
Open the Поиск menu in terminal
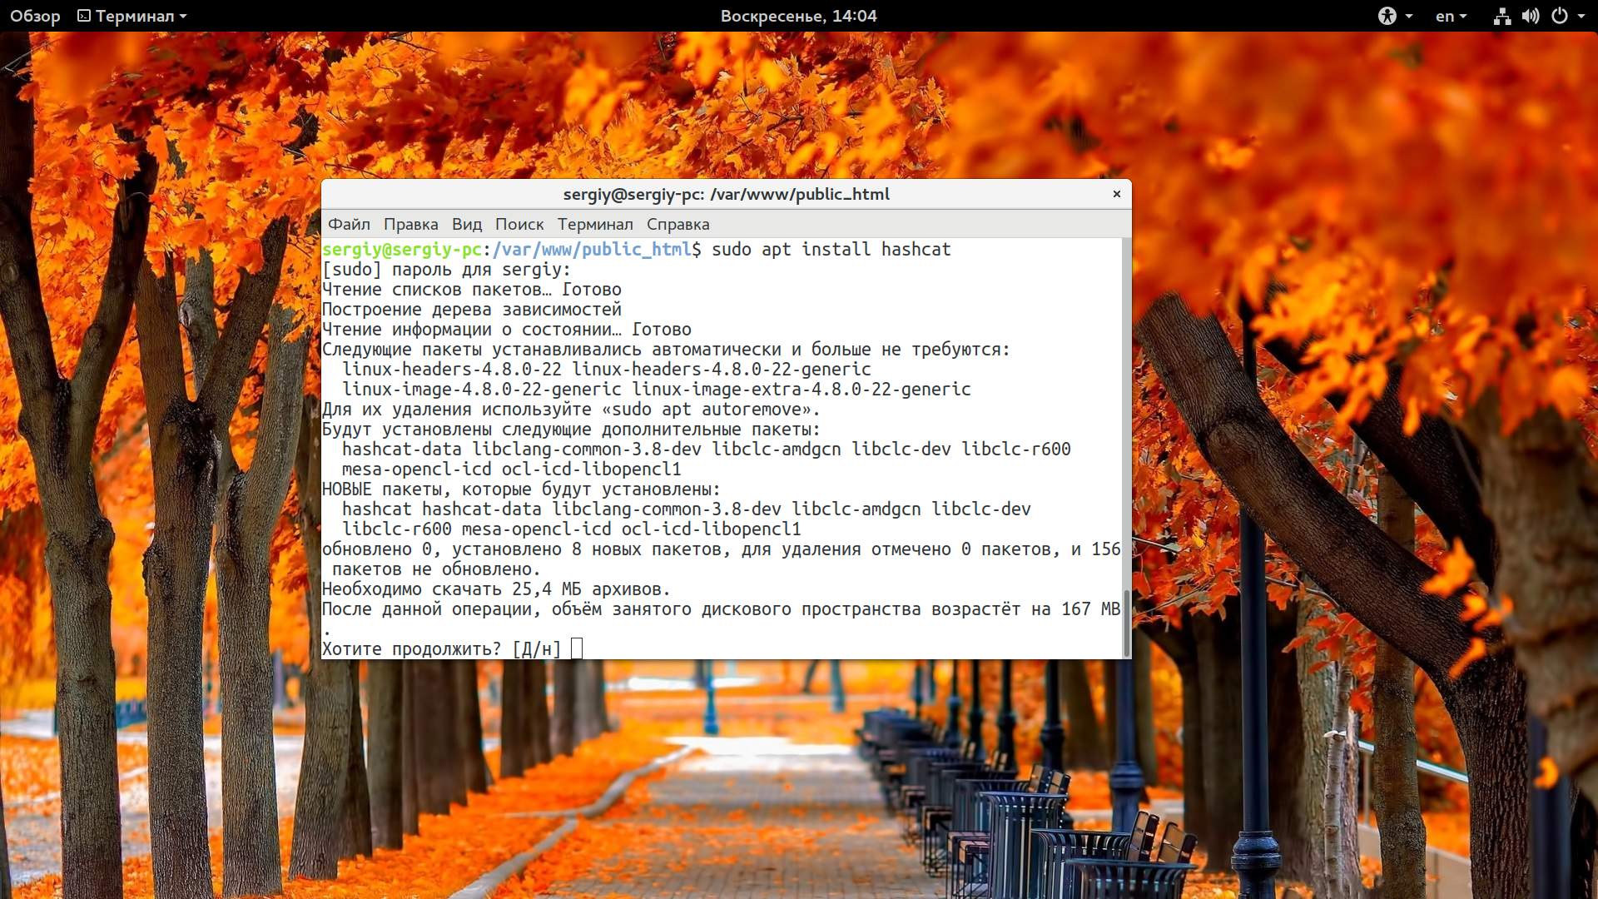pos(519,224)
